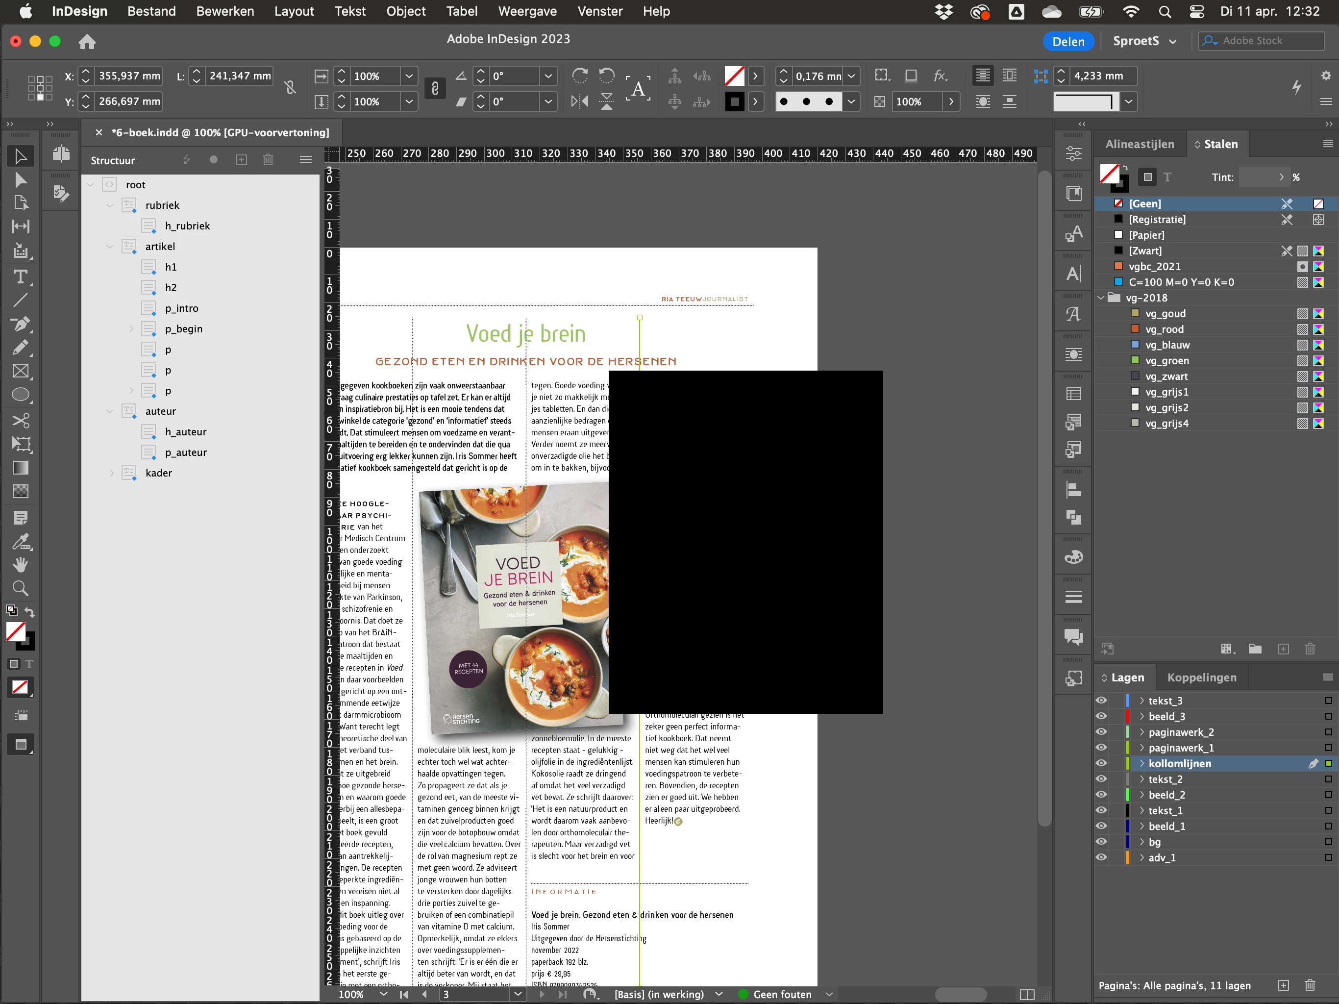This screenshot has width=1339, height=1004.
Task: Delete selected swatch with trash icon
Action: click(1310, 649)
